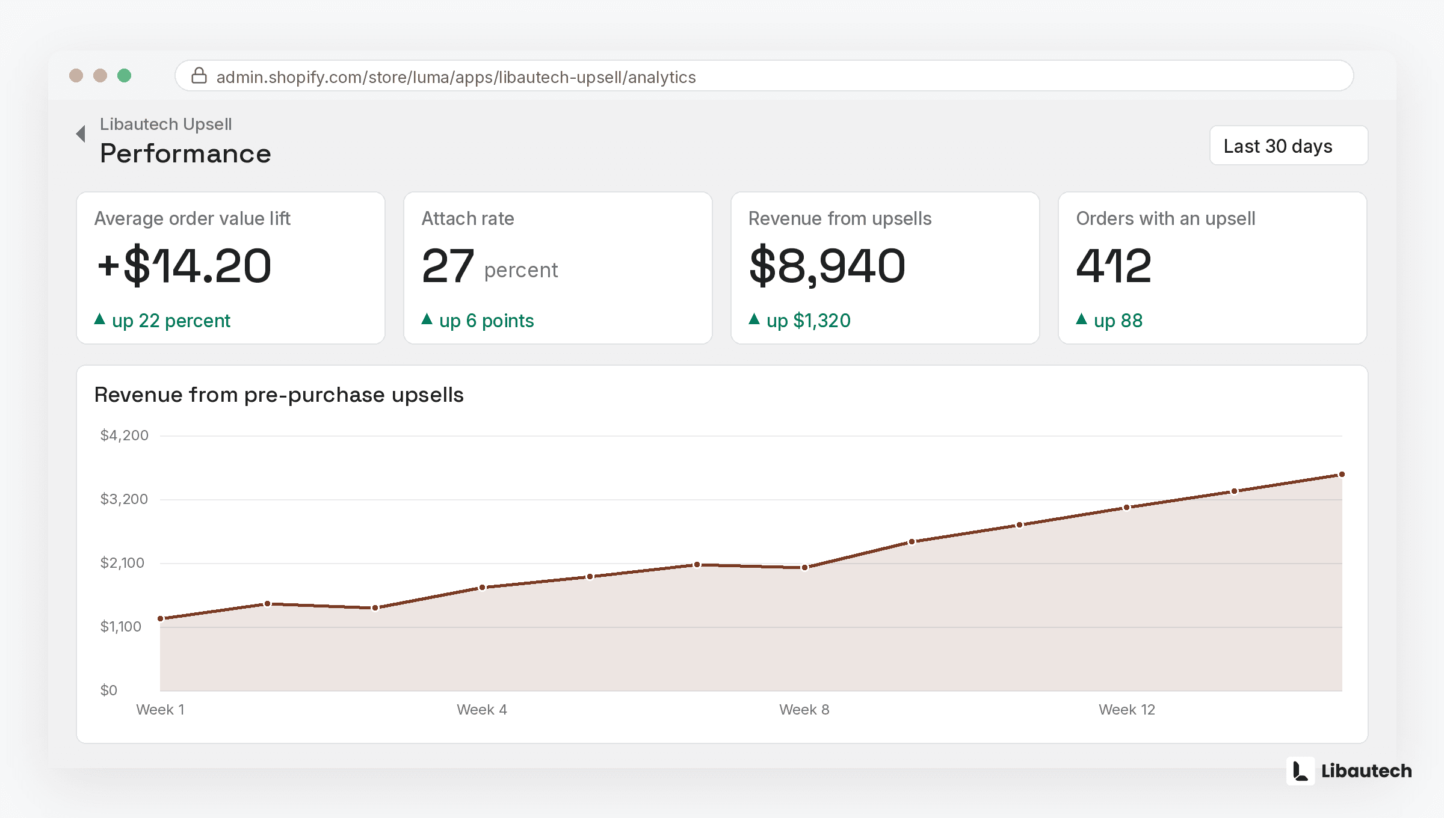Click the green maximize window dot
The image size is (1444, 818).
125,76
